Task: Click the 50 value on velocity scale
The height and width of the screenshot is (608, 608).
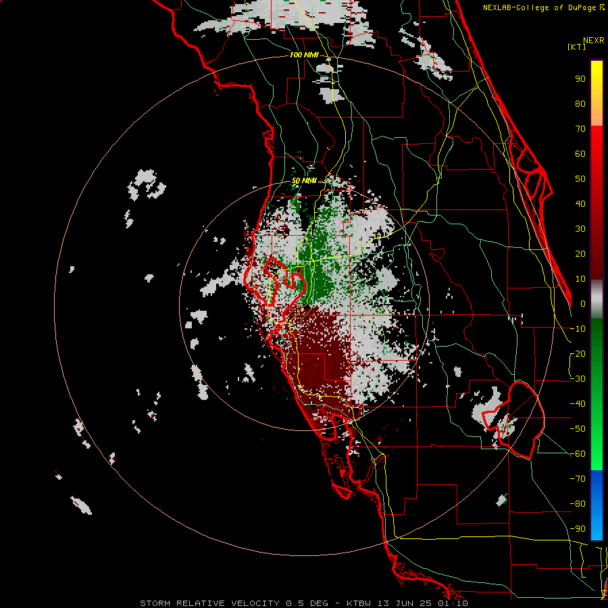Action: [x=580, y=179]
